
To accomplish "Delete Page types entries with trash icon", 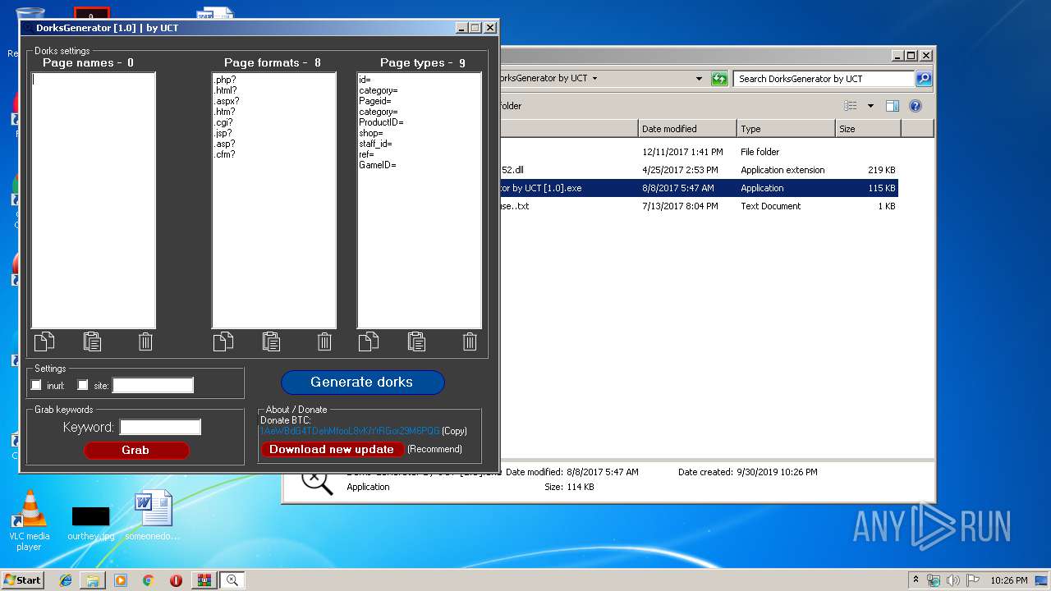I will (x=470, y=341).
